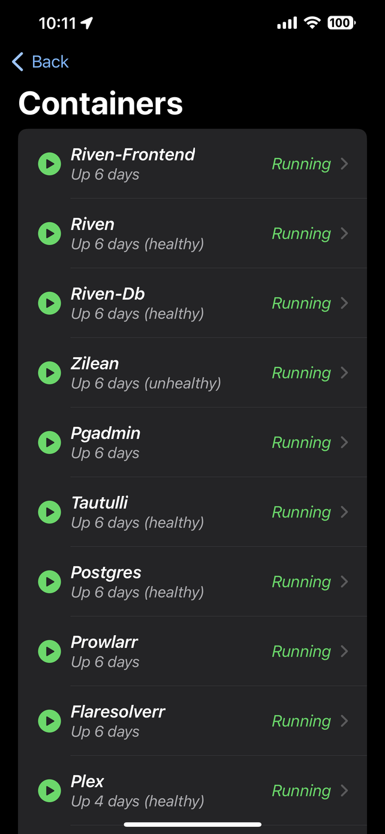385x834 pixels.
Task: Open details via the Zilean row chevron
Action: coord(344,372)
